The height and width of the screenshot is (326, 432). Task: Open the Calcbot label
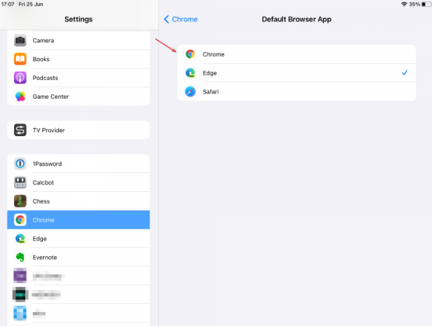[x=43, y=182]
